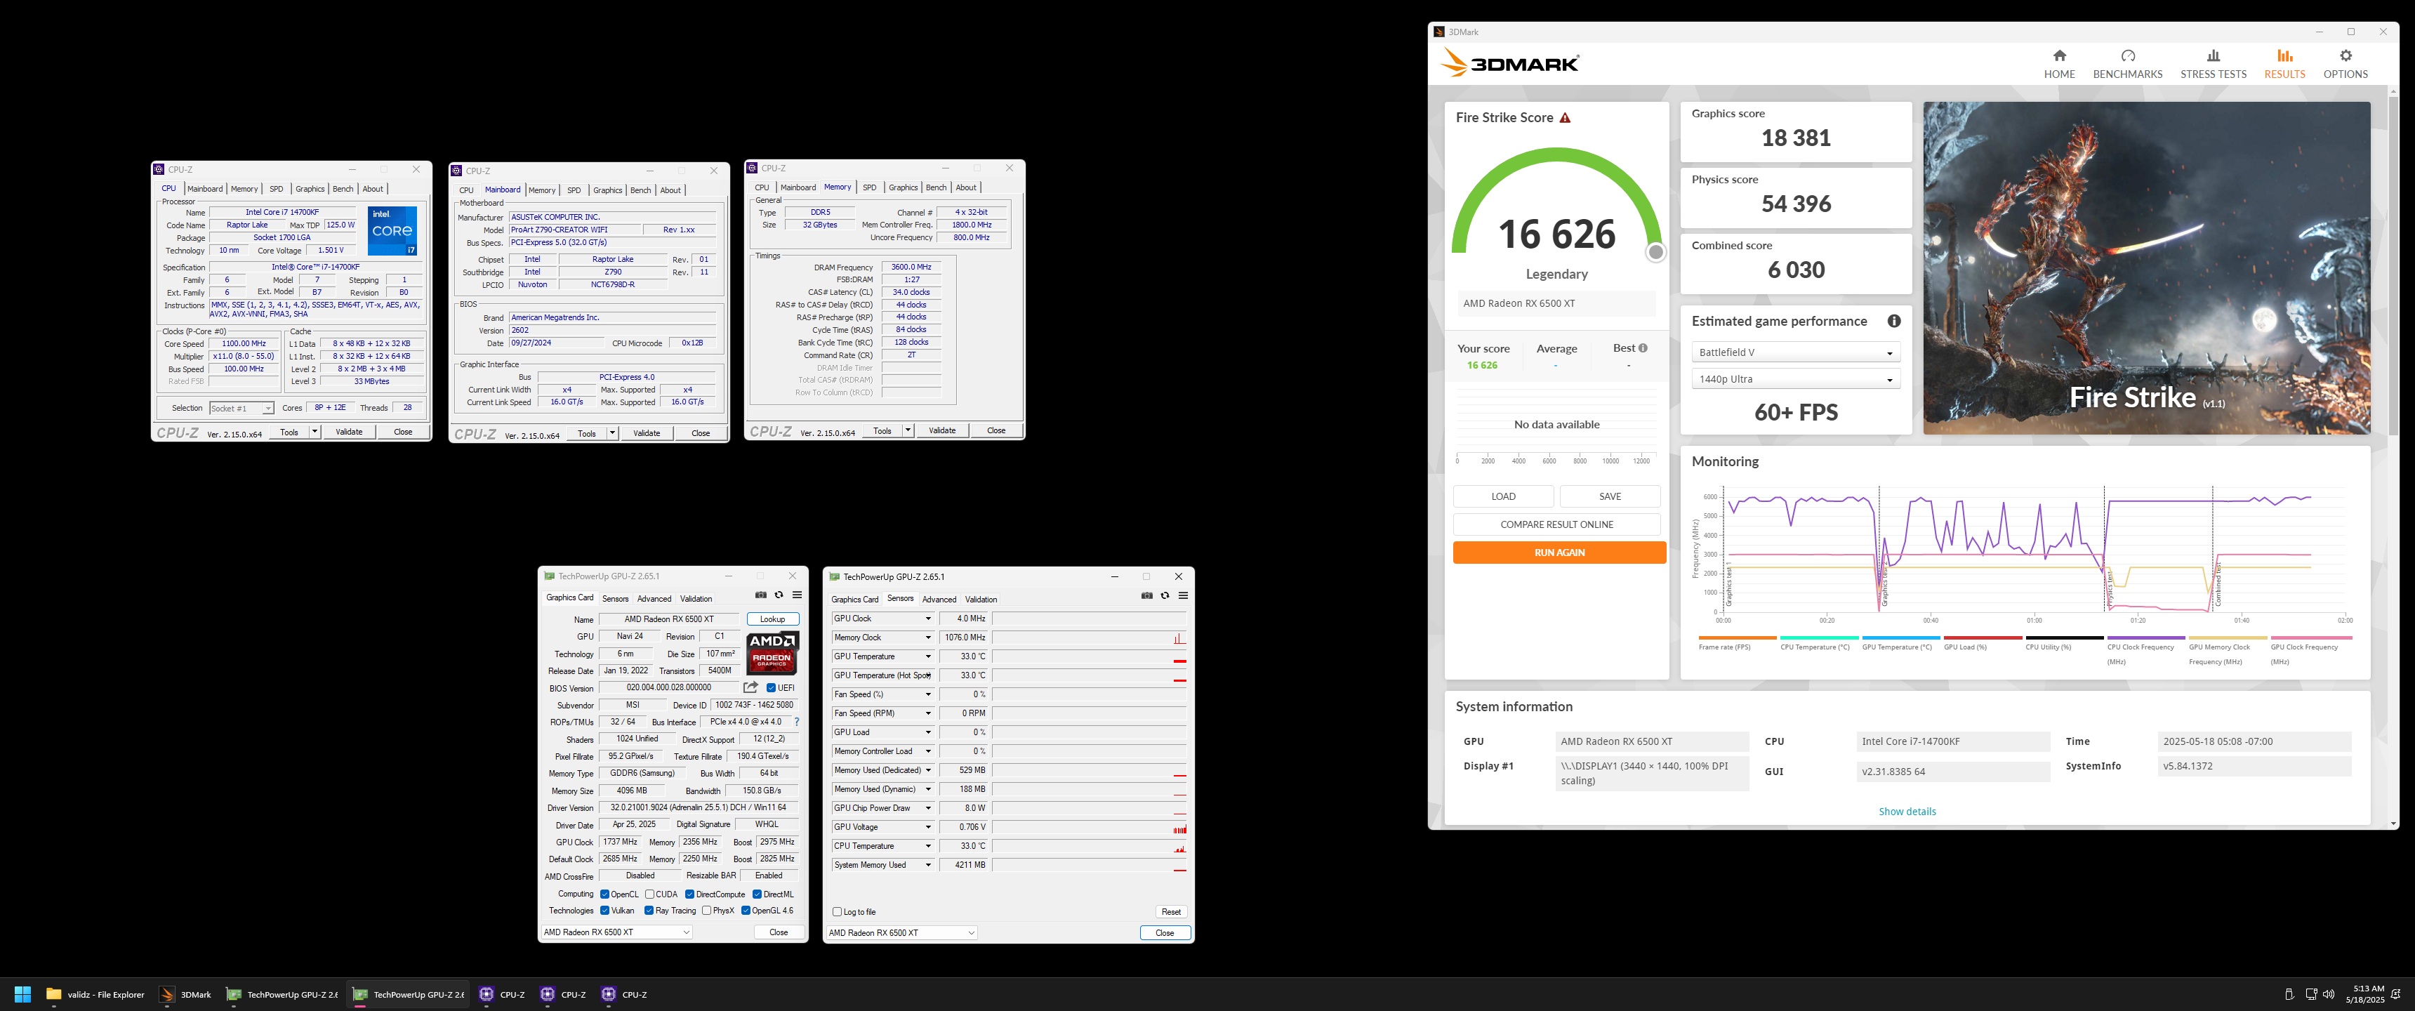
Task: Open RESULTS section in 3DMark
Action: pyautogui.click(x=2284, y=64)
